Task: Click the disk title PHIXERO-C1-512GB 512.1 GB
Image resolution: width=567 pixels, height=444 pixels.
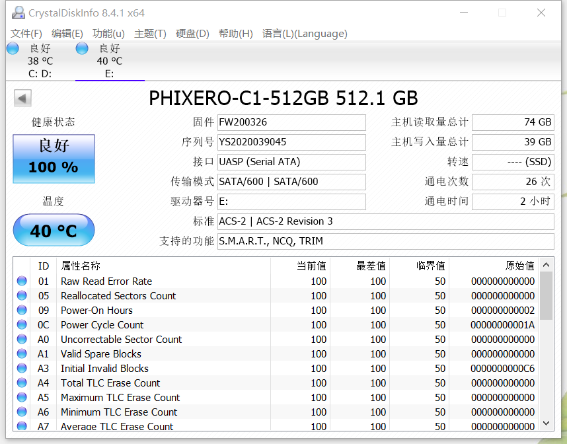Action: [283, 98]
